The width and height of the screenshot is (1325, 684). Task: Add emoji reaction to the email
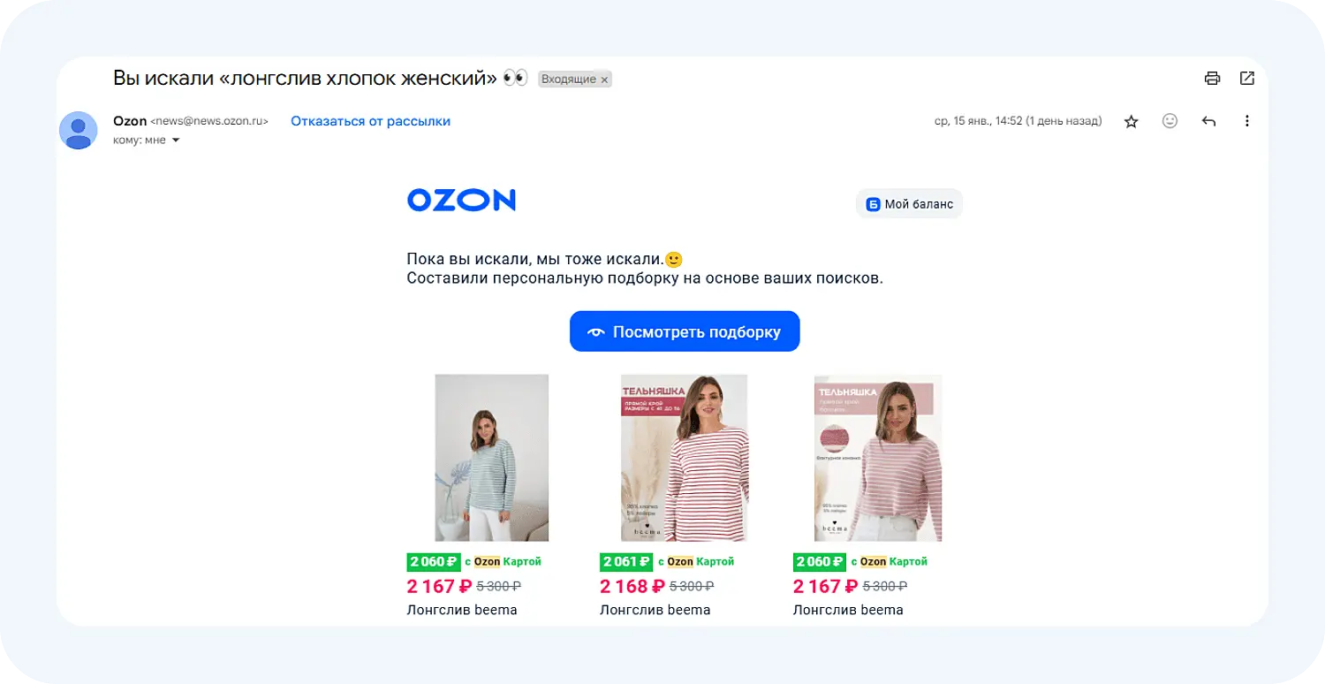[x=1170, y=121]
